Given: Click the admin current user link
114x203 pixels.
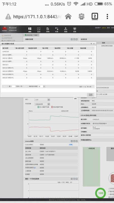Looking at the screenshot, I should (x=104, y=28).
